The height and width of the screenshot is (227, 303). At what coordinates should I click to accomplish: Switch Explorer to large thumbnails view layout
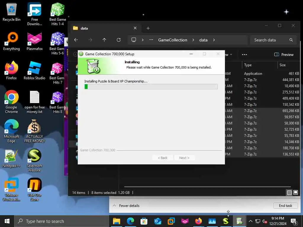296,192
